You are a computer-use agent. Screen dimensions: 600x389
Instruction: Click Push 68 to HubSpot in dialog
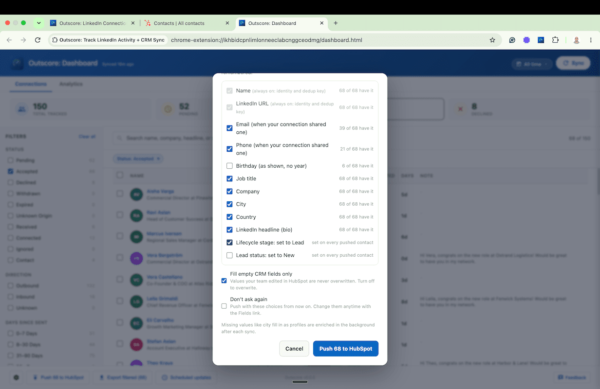point(346,349)
